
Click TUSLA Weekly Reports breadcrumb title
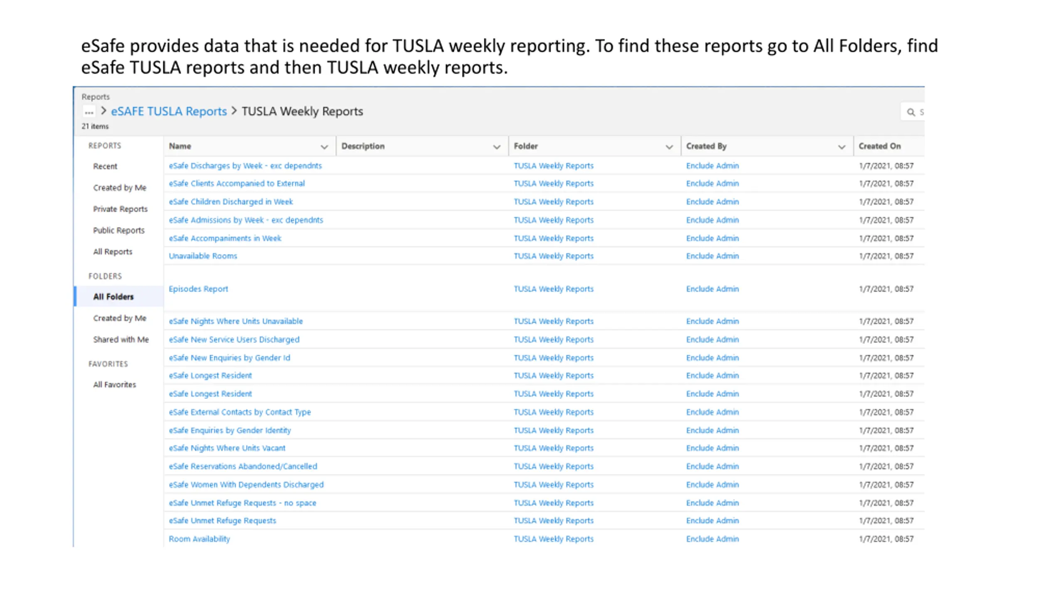(x=302, y=111)
